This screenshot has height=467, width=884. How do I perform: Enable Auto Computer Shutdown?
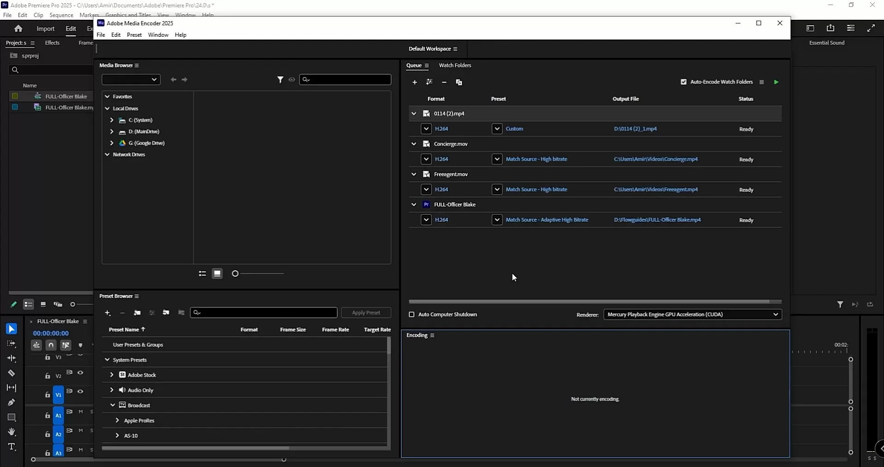coord(412,315)
